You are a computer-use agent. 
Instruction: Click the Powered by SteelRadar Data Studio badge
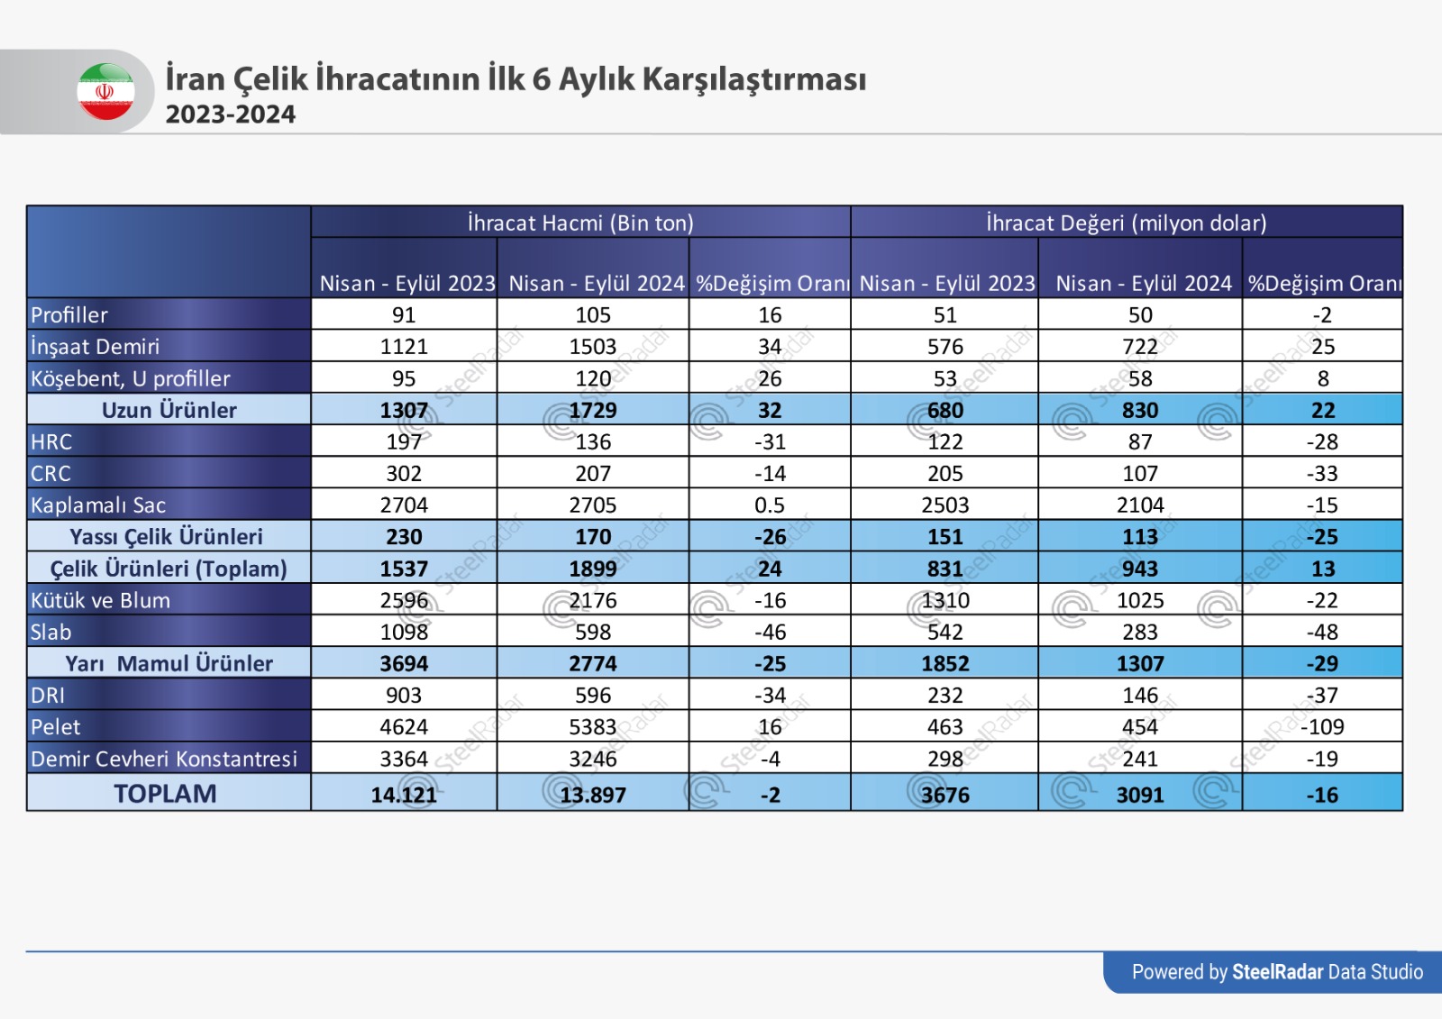point(1273,972)
